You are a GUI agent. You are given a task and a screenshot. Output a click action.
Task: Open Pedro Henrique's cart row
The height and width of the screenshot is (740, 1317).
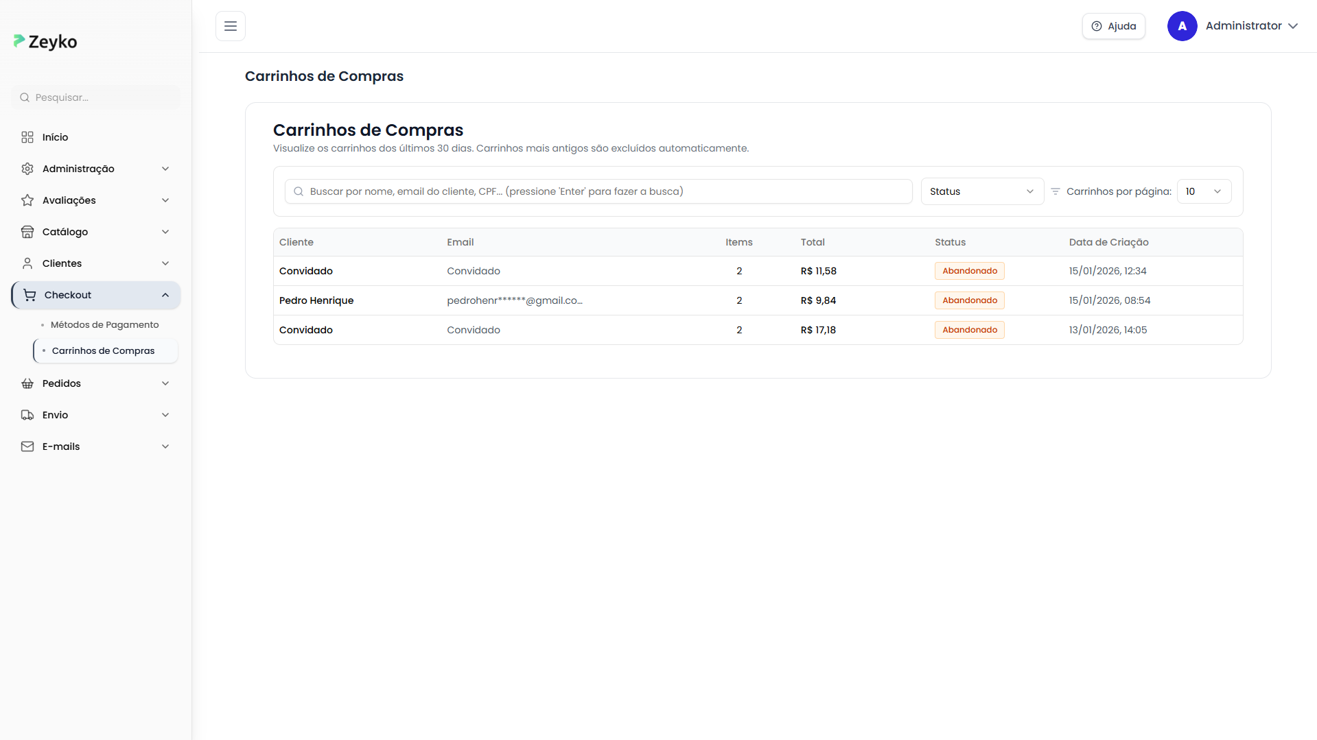point(316,300)
